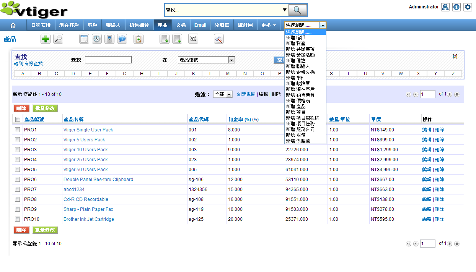Mark the PRO10 row checkbox
Viewport: 476px width, 272px height.
18,219
